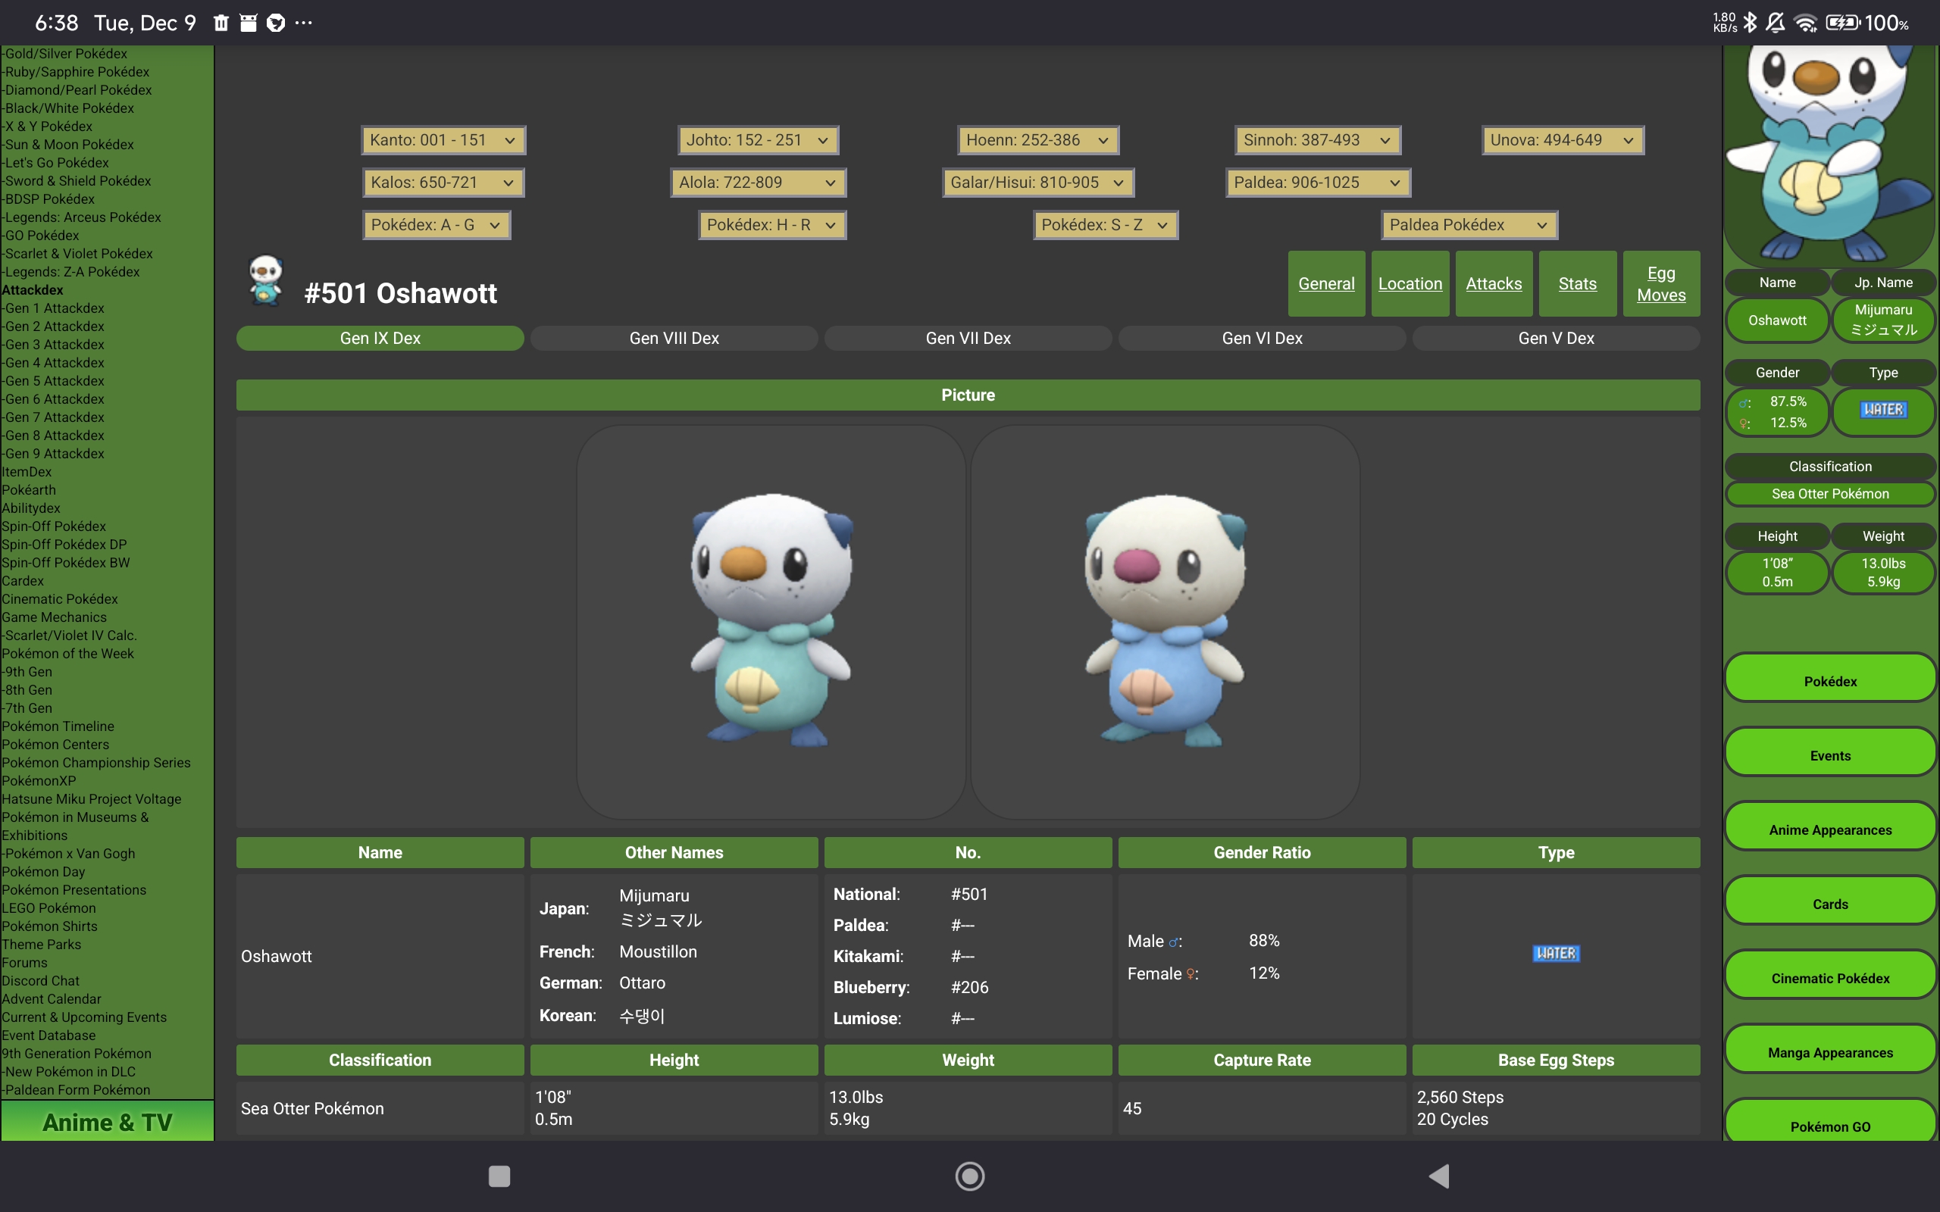Screen dimensions: 1940x1212
Task: Open Gen 5 Attackdex in sidebar
Action: (54, 381)
